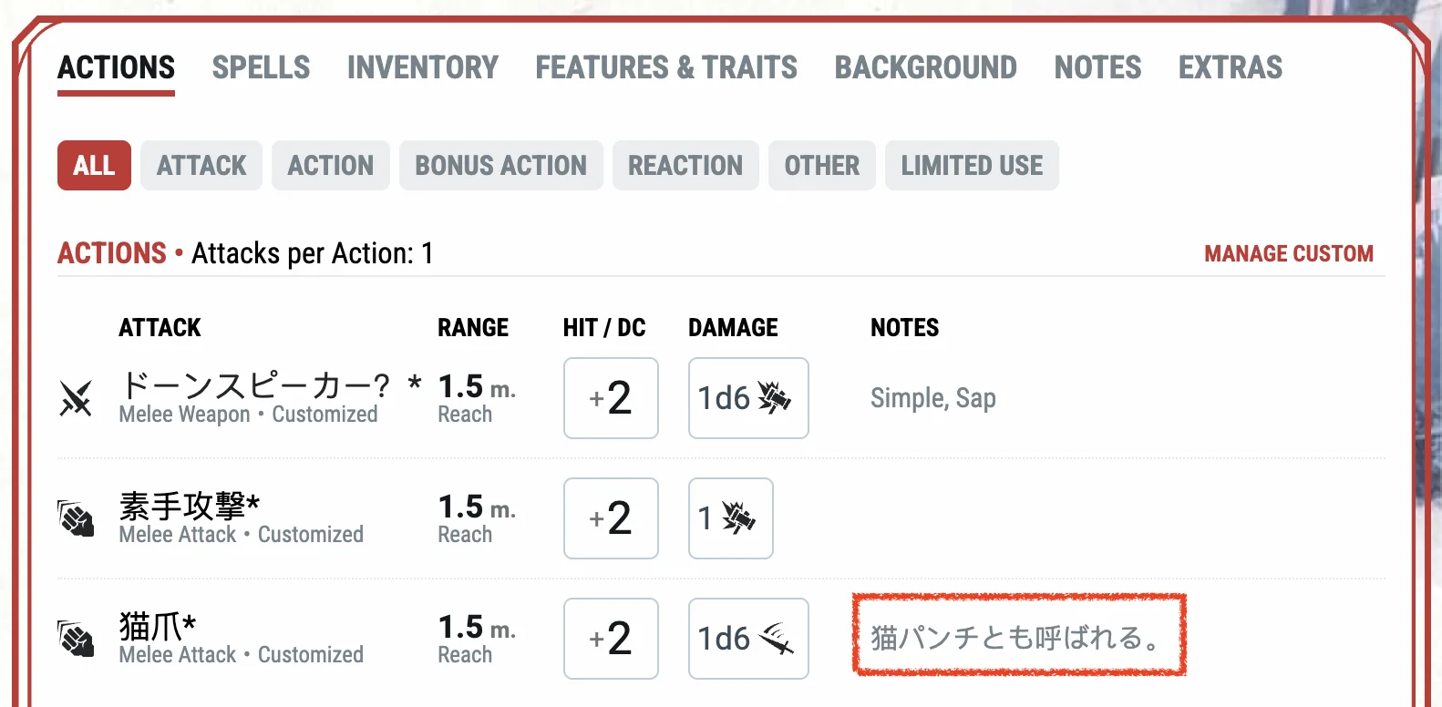Click bludgeoning damage icon in 素手攻撃 damage box
The width and height of the screenshot is (1442, 707).
738,518
